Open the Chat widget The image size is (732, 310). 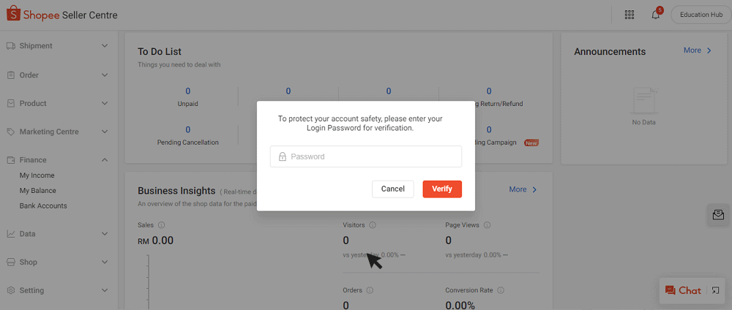tap(683, 290)
